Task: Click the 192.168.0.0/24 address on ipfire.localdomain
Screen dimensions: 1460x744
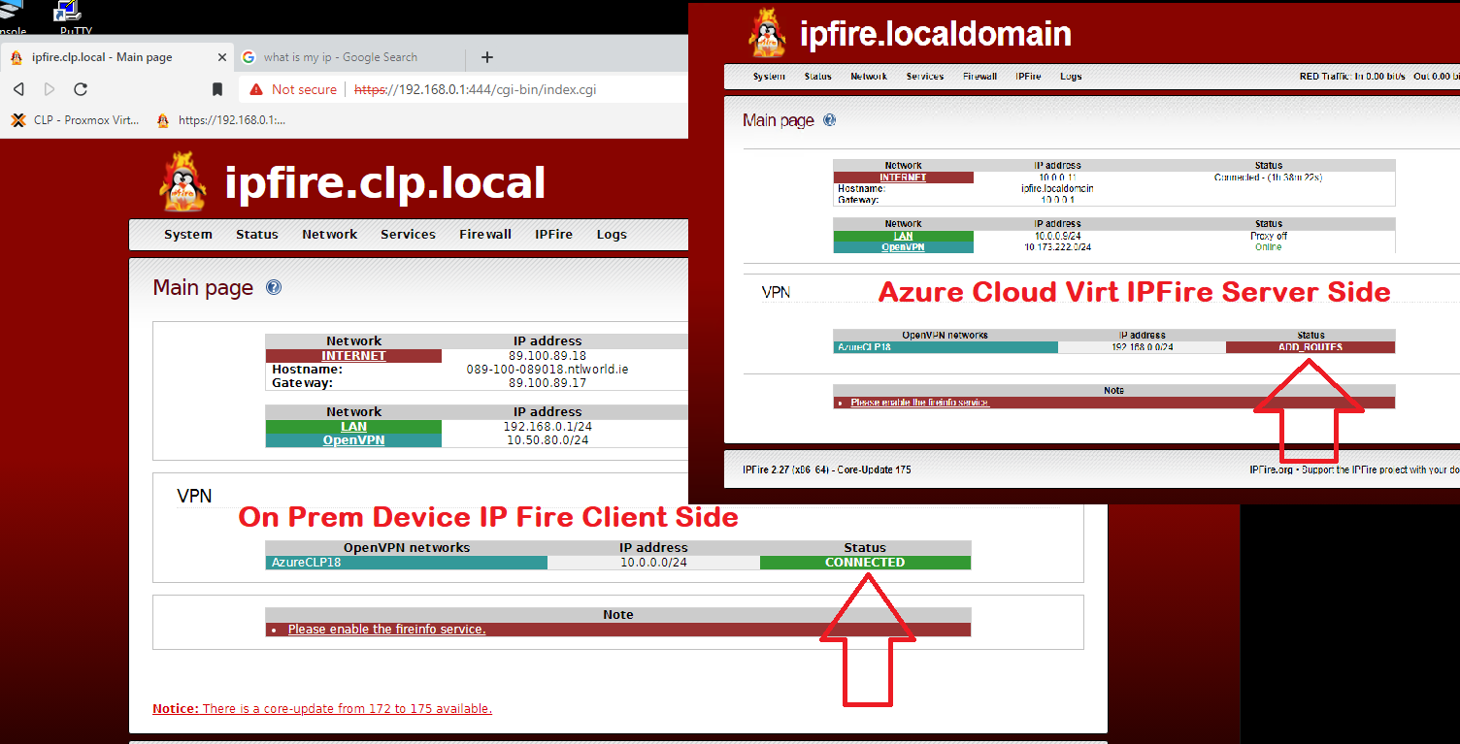Action: 1142,347
